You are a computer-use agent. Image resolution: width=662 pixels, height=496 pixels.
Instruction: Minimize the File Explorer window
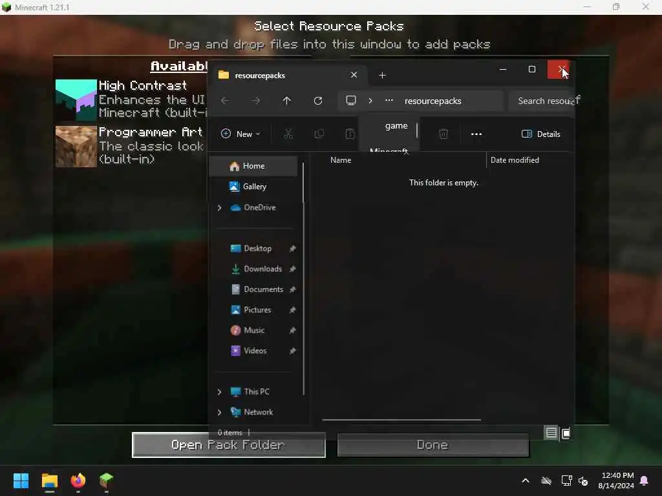tap(503, 70)
